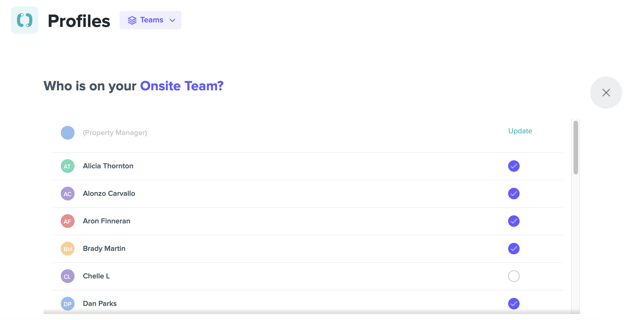
Task: Click the Onsite Team? heading text
Action: tap(182, 86)
